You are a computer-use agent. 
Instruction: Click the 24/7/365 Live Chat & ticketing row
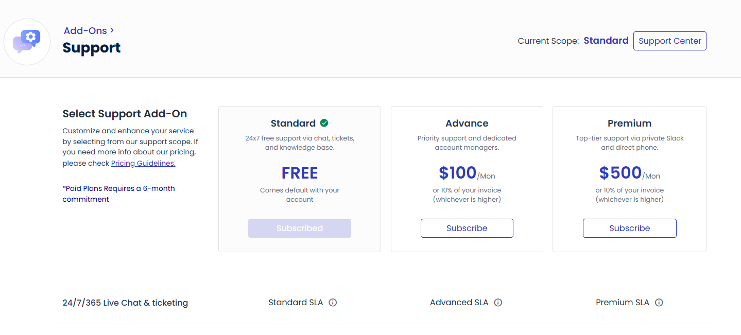(x=125, y=303)
